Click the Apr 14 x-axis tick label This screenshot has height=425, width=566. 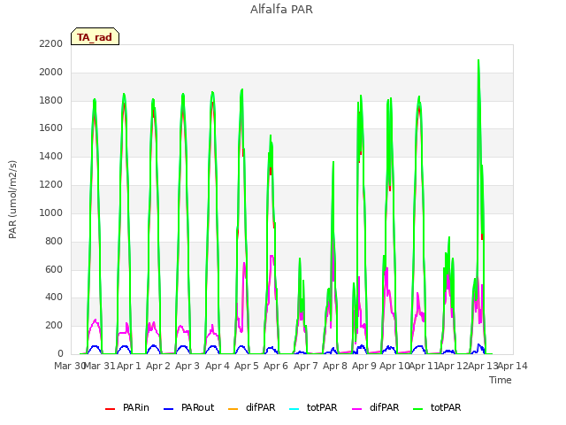[x=513, y=366]
